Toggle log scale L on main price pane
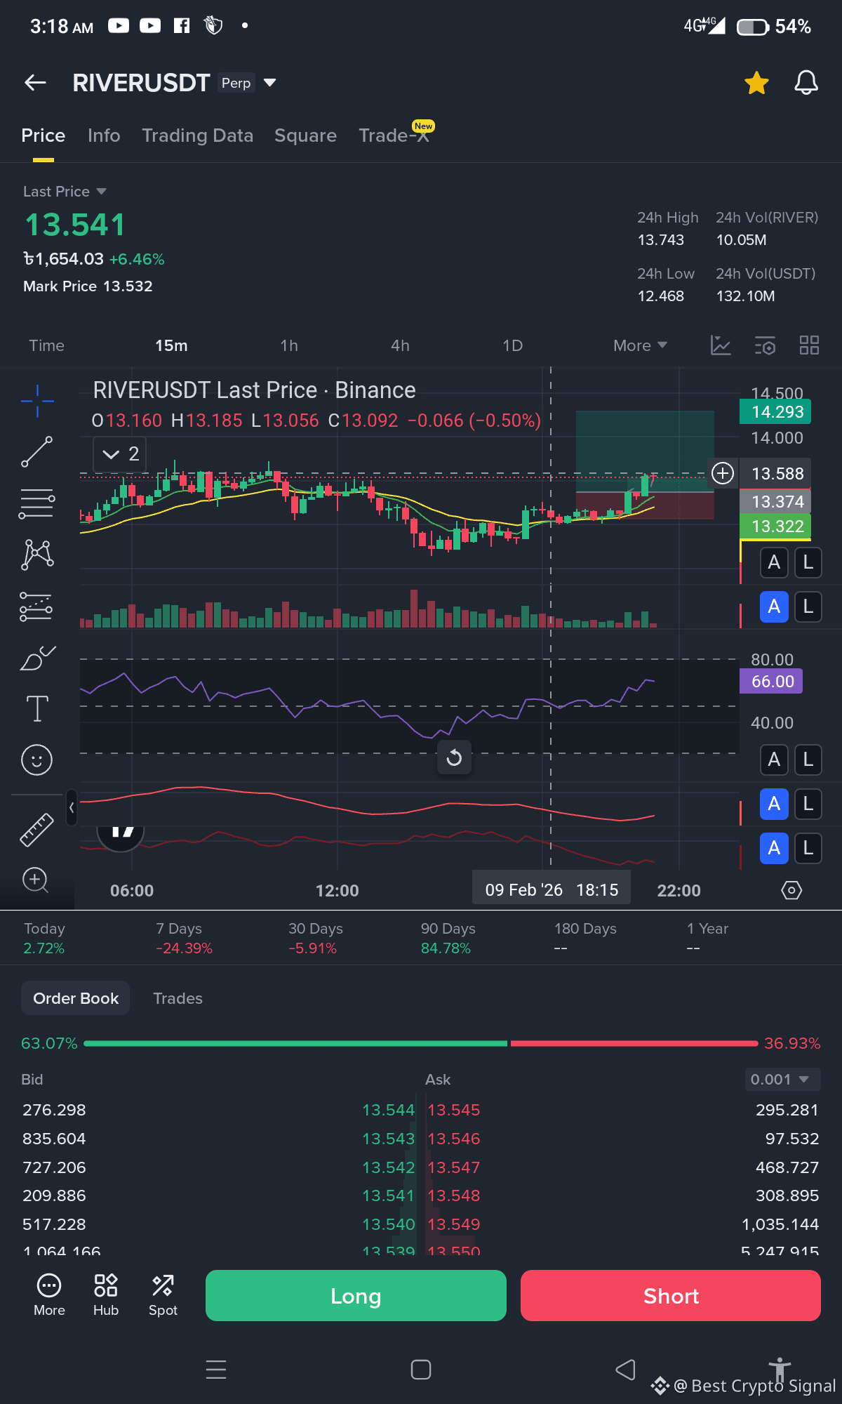This screenshot has height=1404, width=842. point(808,562)
